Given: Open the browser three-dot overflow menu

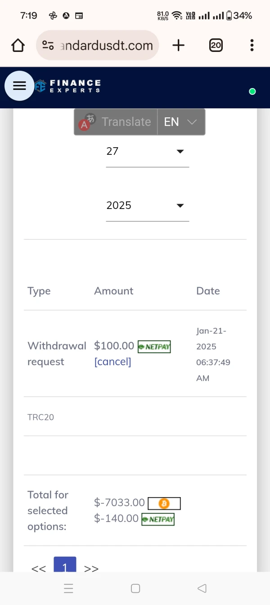Looking at the screenshot, I should [252, 45].
